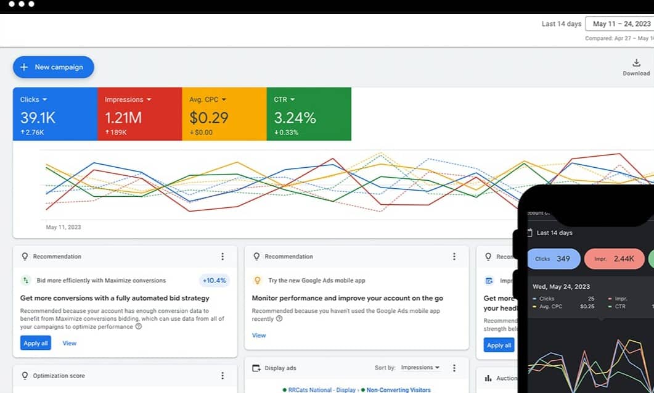Screen dimensions: 654x393
Task: Open the RRCats National - Display campaign link
Action: point(322,390)
